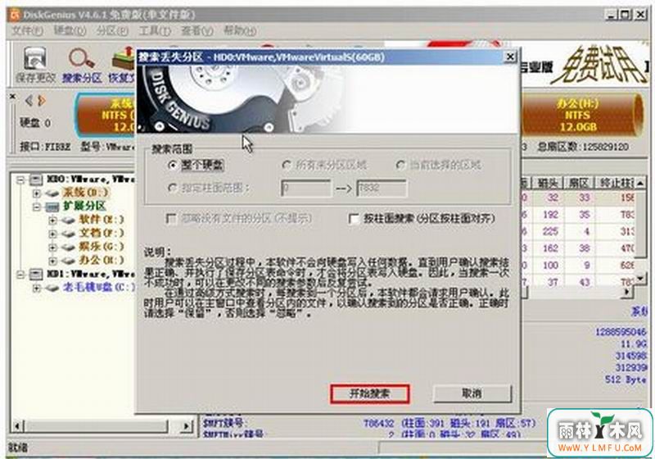
Task: Collapse the 扩展分区 tree node
Action: [37, 207]
